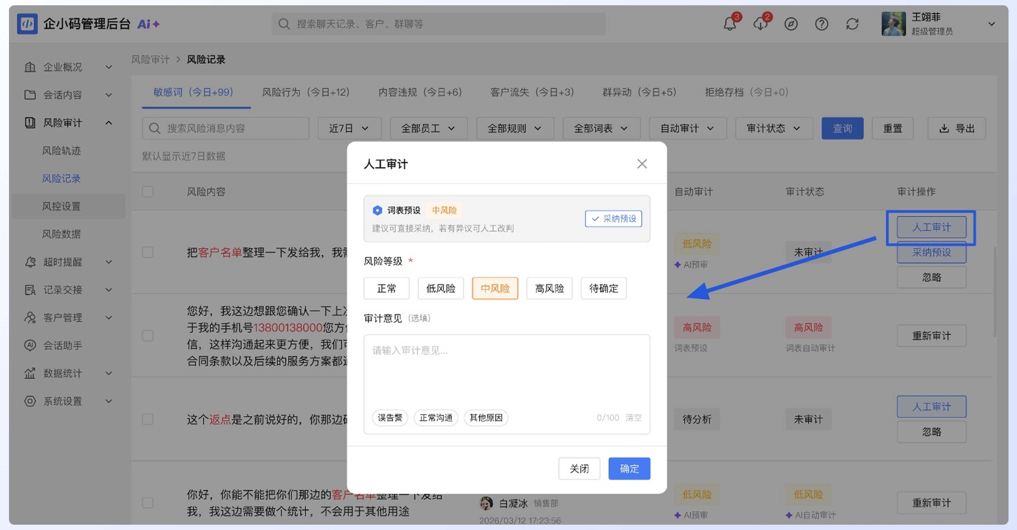Click 确定 to confirm audit

tap(629, 469)
